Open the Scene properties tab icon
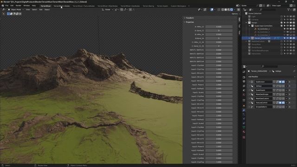 point(244,90)
